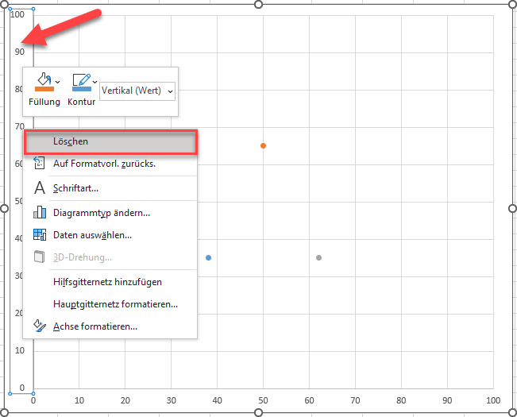Viewport: 517px width, 417px height.
Task: Select Achse formatieren... menu entry
Action: pos(110,326)
